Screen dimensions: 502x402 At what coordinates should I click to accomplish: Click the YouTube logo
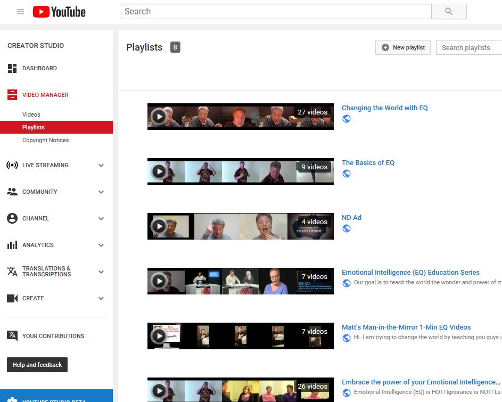(59, 12)
